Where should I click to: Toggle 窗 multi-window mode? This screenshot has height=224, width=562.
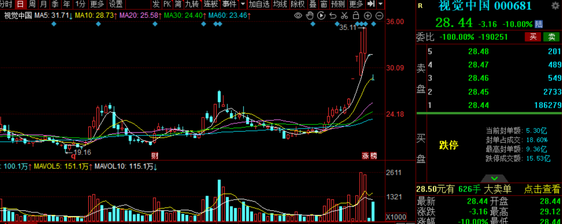324,4
